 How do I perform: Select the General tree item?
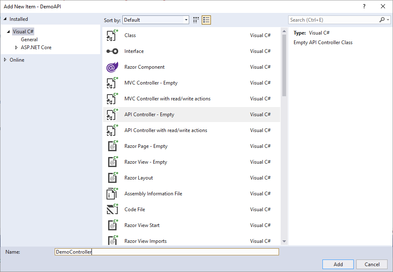coord(29,40)
